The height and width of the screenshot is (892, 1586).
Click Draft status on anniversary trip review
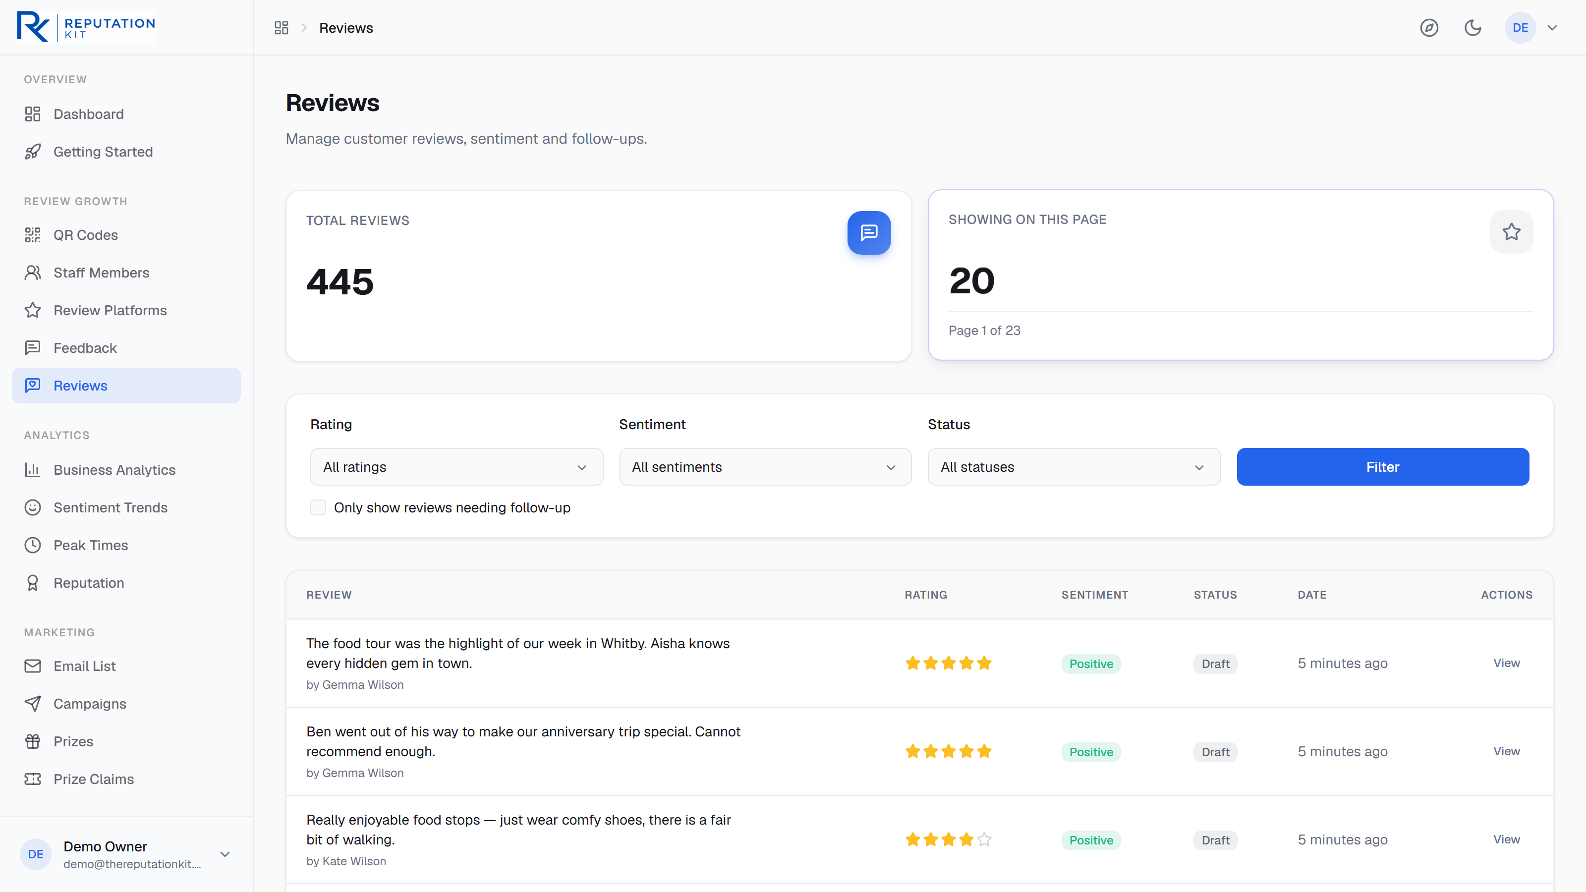pos(1215,752)
